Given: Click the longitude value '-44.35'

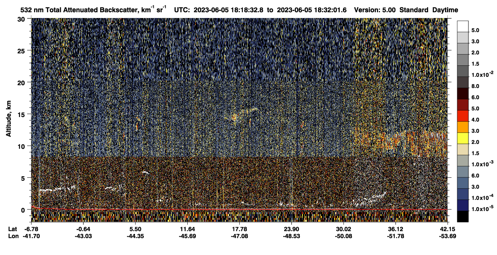Looking at the screenshot, I should [x=135, y=236].
